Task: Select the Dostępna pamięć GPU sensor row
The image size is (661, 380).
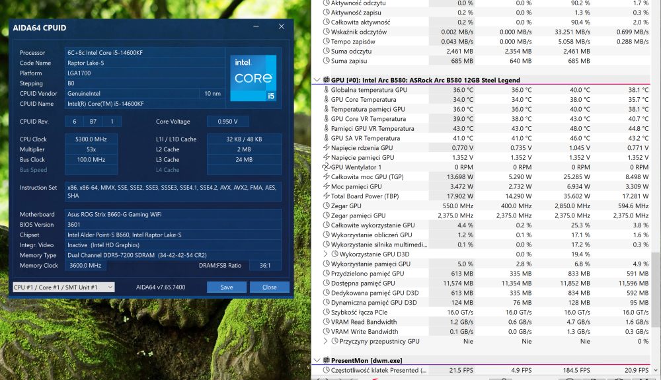Action: pos(369,284)
